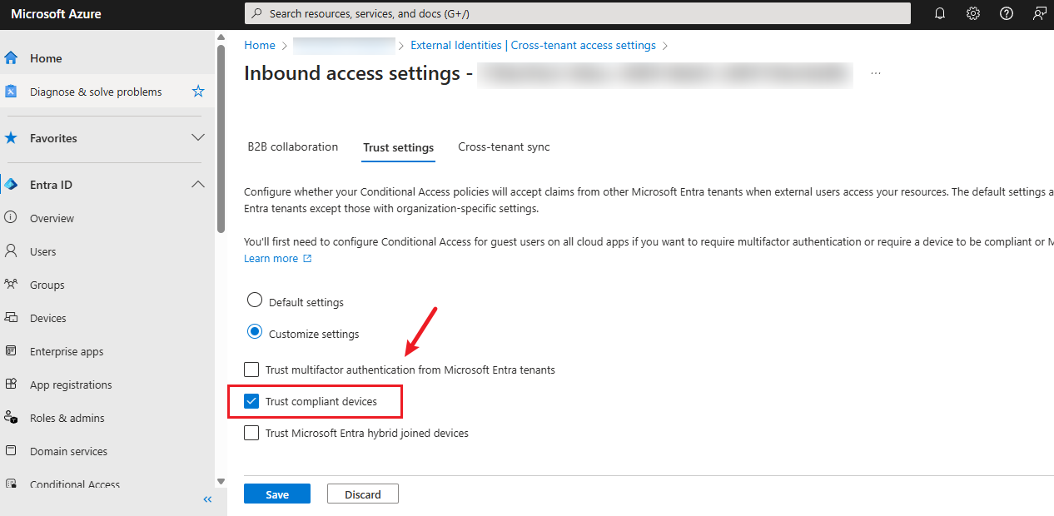Switch to the B2B collaboration tab
This screenshot has width=1054, height=516.
[x=293, y=146]
